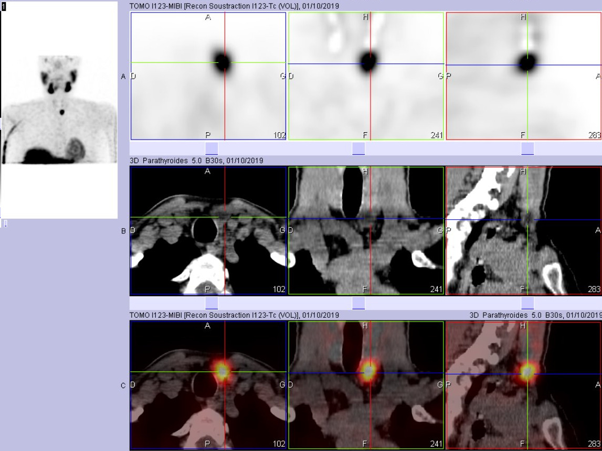Click the whole-body MIP scintigraphy thumbnail
Viewport: 602px width, 451px height.
pos(59,110)
